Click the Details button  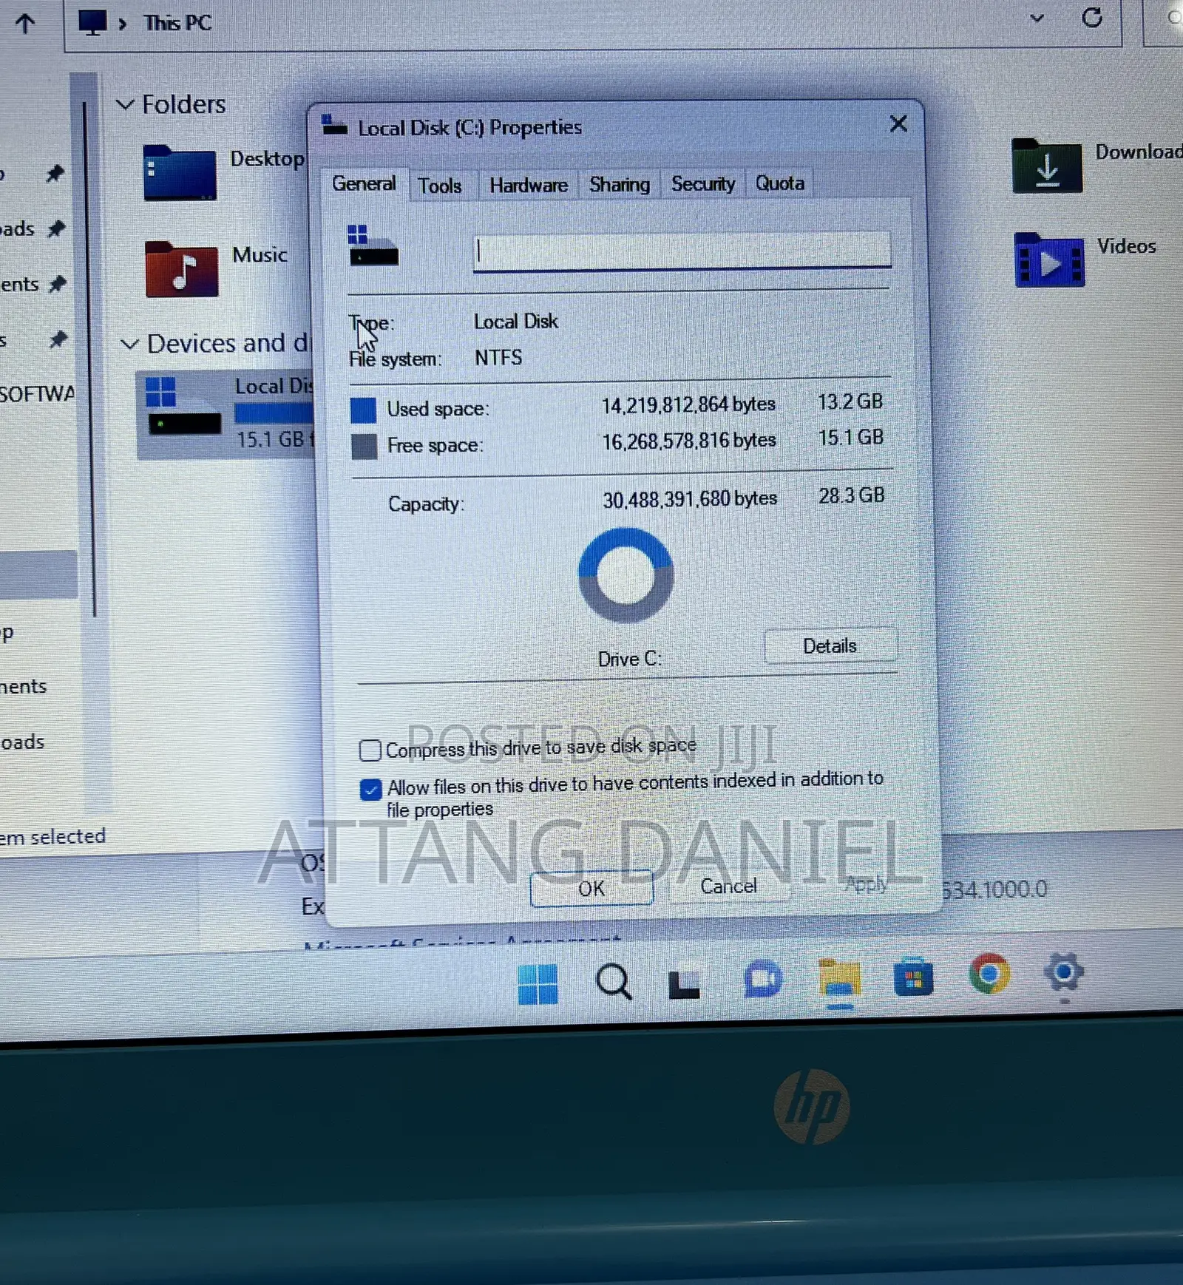click(830, 645)
